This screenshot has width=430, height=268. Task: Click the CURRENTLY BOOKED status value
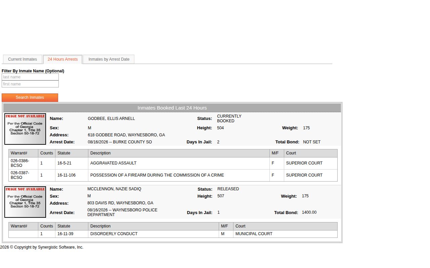coord(229,119)
